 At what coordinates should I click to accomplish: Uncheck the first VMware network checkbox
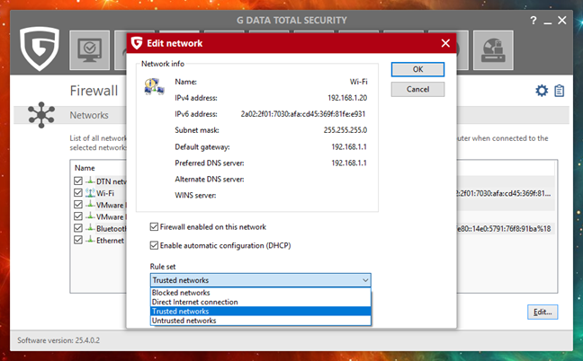point(78,205)
